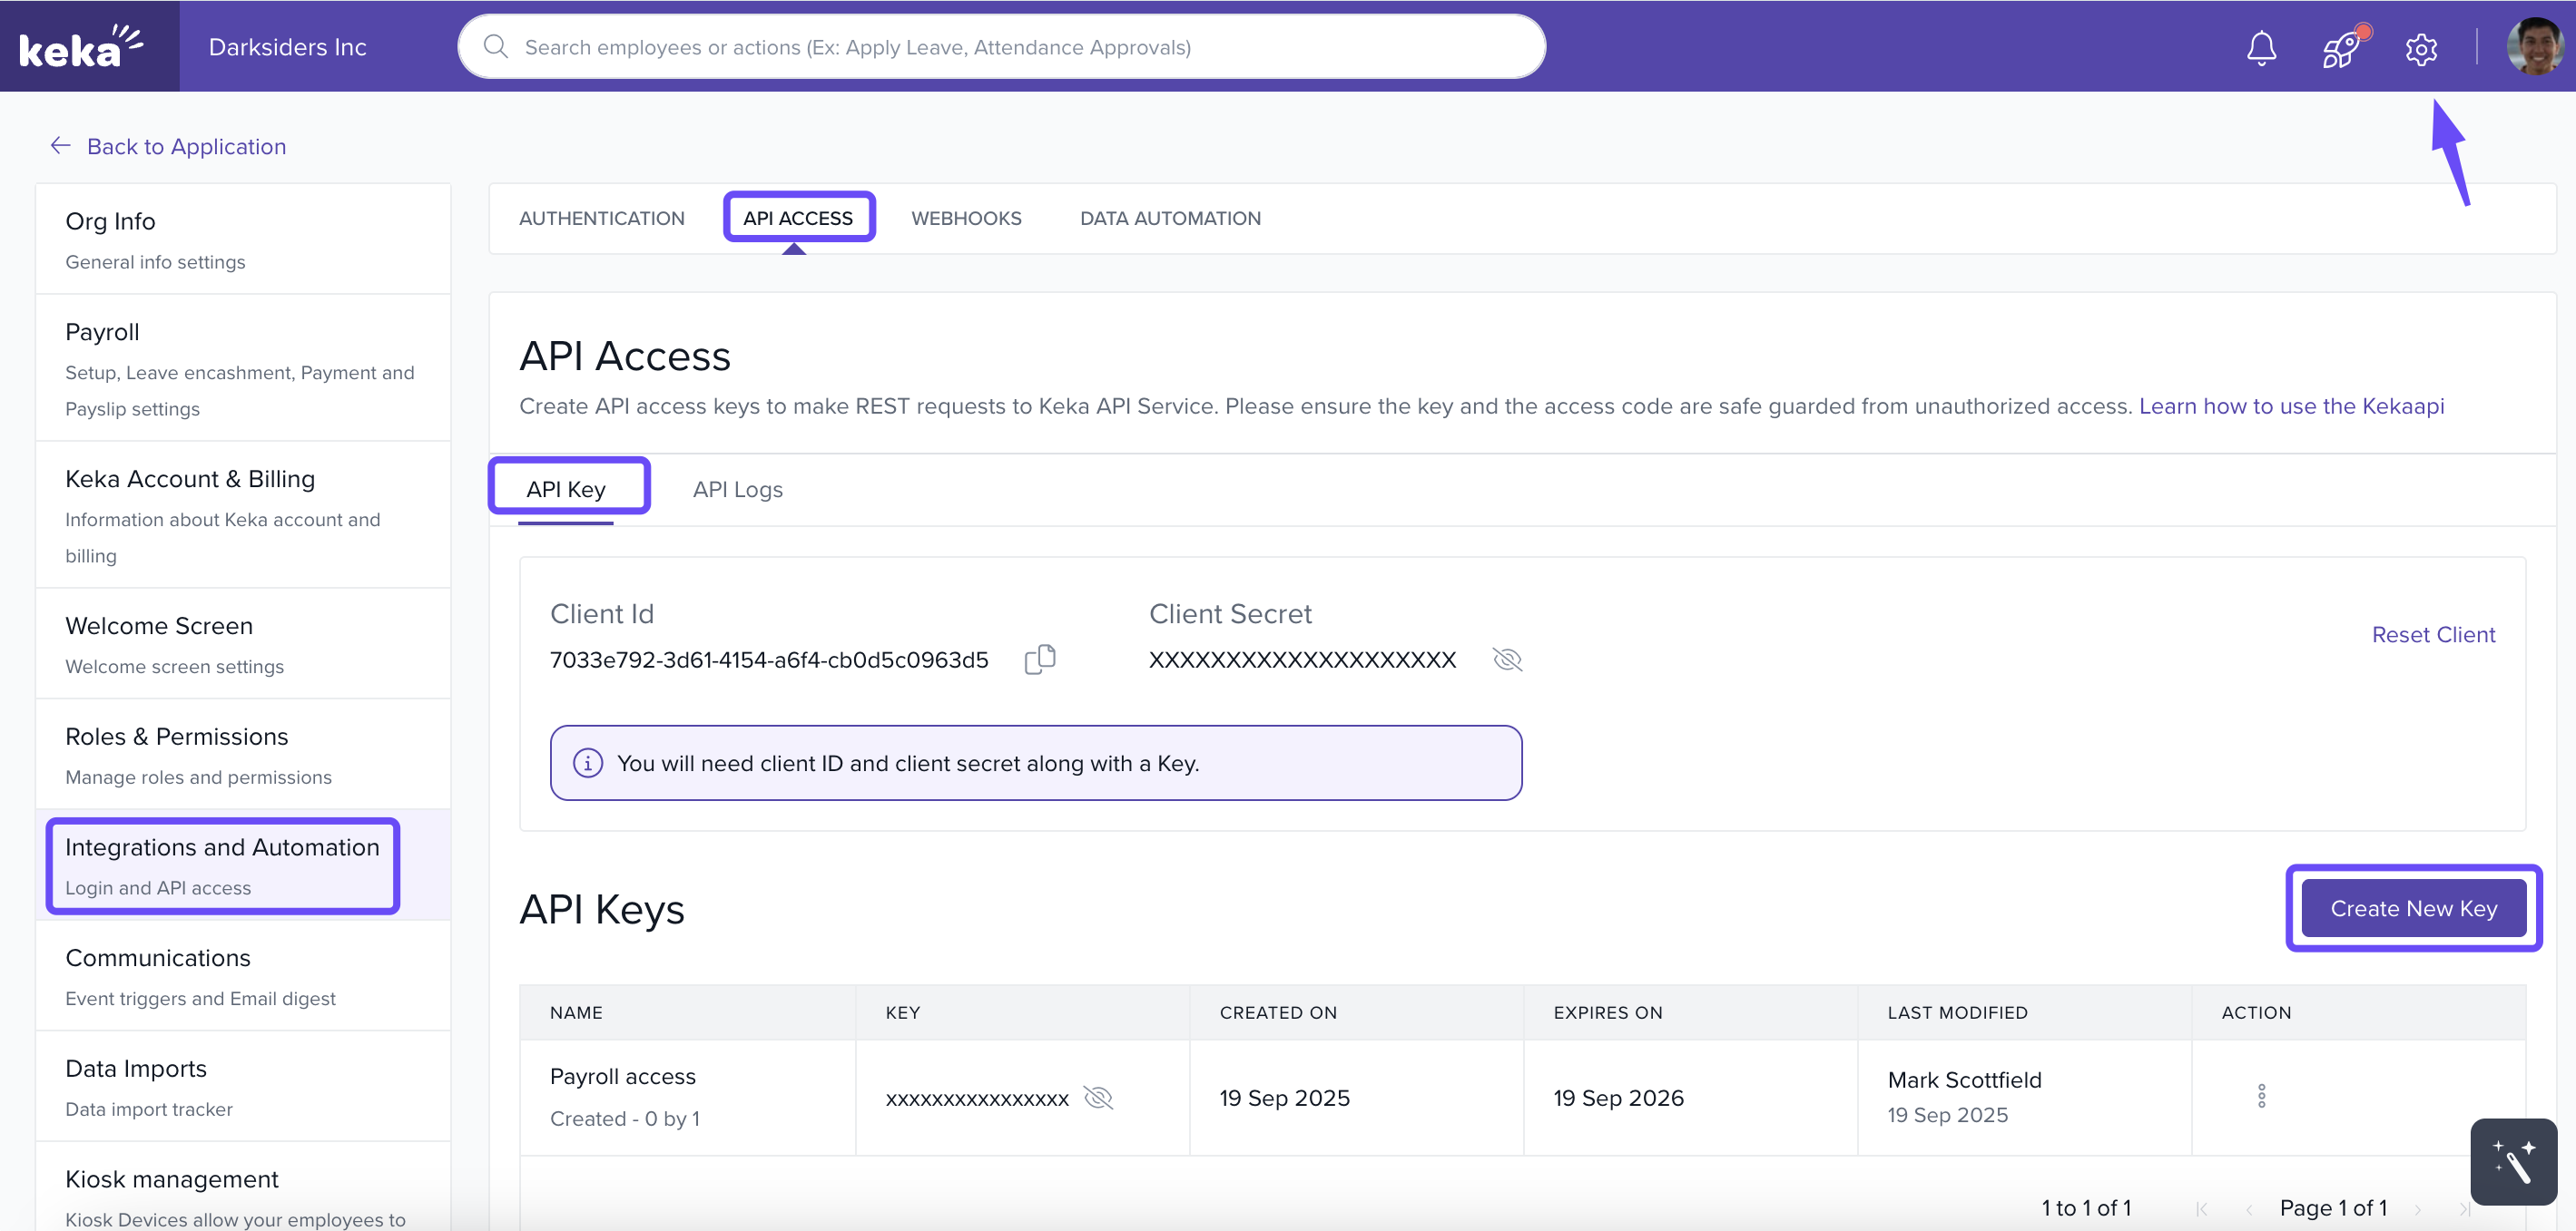Open the magic wand assistant widget

2513,1161
